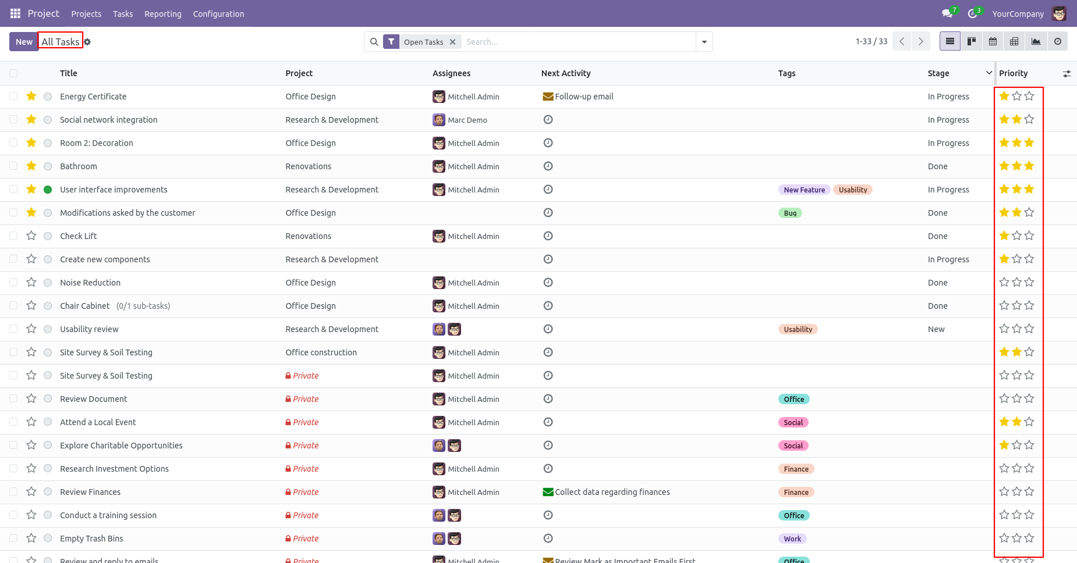Screen dimensions: 1077x563
Task: Open the apps grid menu
Action: (15, 13)
